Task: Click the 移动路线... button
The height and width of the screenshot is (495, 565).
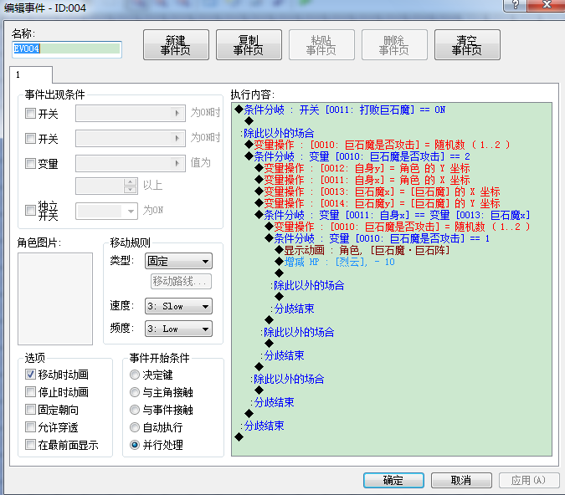Action: [x=181, y=281]
